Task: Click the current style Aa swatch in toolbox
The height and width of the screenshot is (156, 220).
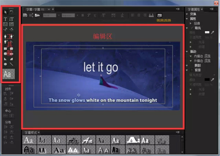Action: click(x=9, y=74)
